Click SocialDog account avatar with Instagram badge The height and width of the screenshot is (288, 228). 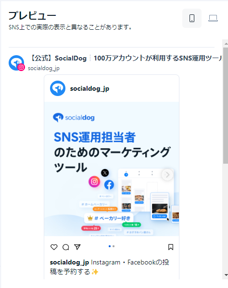pos(16,63)
